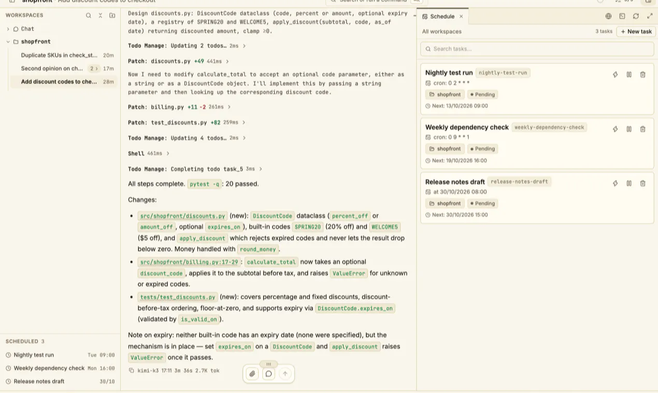Click the SCHEDULED 3 section header
The image size is (658, 393).
25,341
